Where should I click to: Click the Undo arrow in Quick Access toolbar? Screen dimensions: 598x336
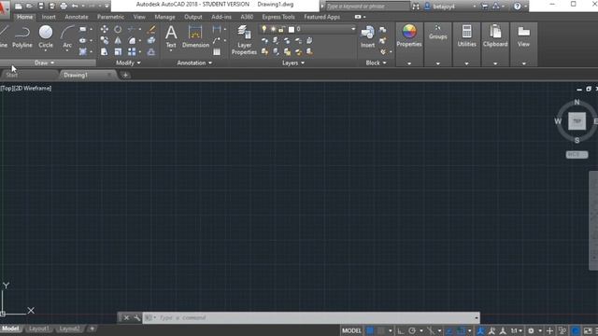click(x=75, y=7)
